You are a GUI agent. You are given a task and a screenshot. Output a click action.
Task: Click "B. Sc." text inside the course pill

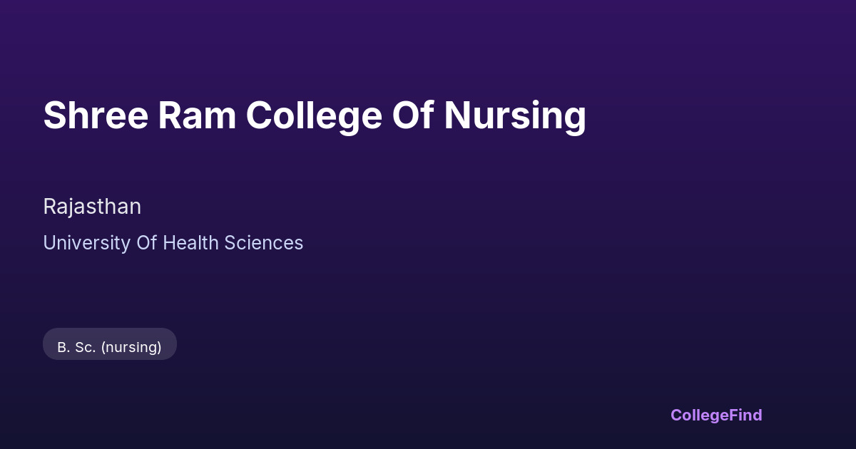(76, 347)
